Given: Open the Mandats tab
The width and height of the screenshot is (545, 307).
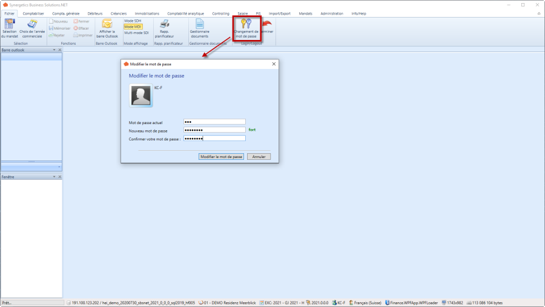Looking at the screenshot, I should click(x=306, y=13).
